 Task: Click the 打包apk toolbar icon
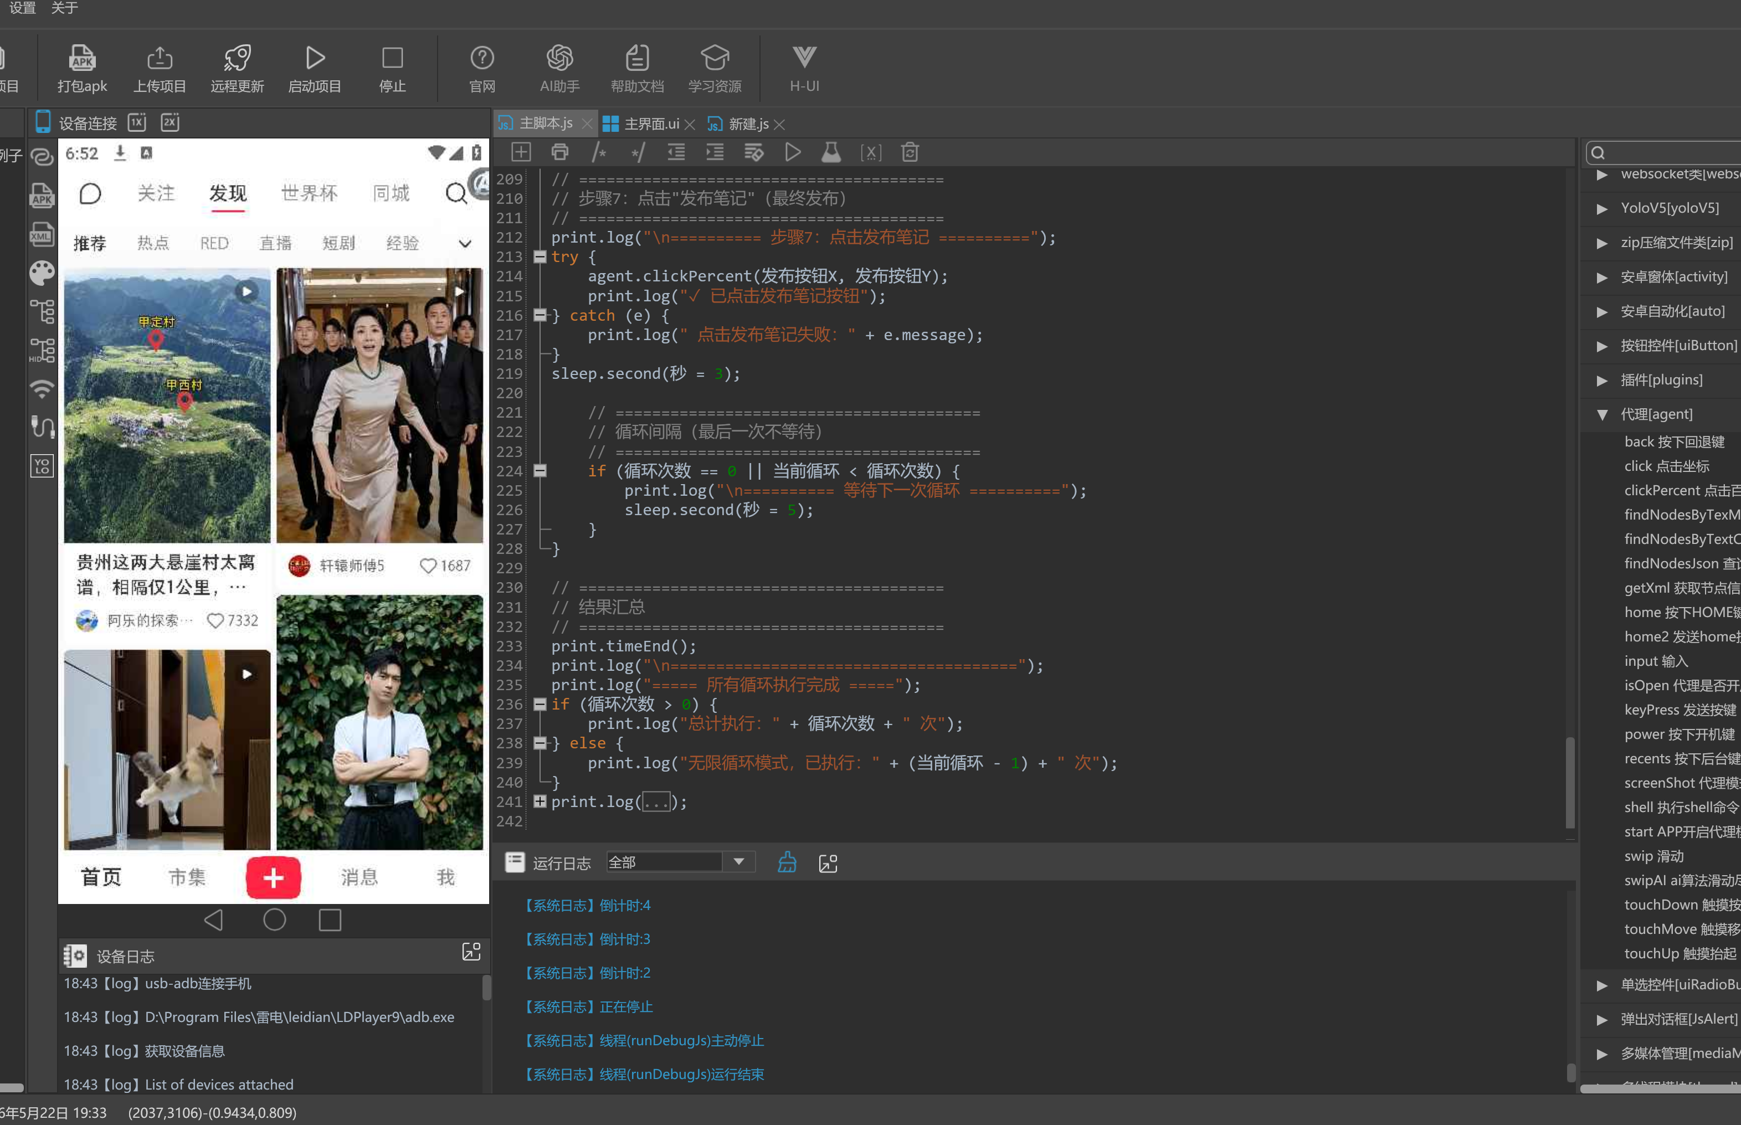tap(82, 69)
